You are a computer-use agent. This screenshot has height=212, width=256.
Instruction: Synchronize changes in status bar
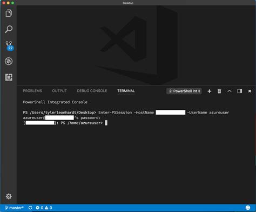pyautogui.click(x=30, y=208)
